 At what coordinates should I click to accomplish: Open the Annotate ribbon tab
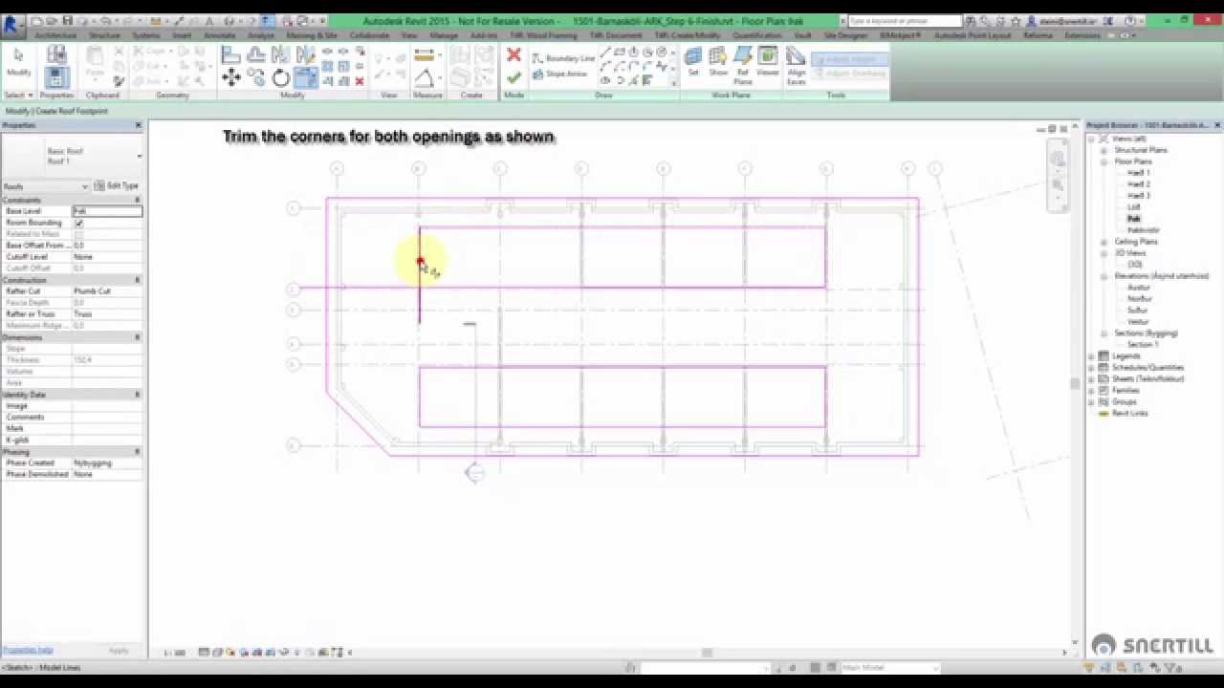coord(219,35)
